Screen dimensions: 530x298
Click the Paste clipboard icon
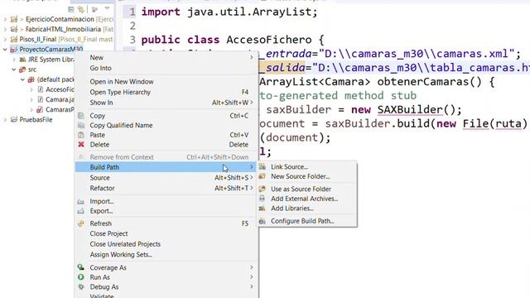pyautogui.click(x=81, y=135)
